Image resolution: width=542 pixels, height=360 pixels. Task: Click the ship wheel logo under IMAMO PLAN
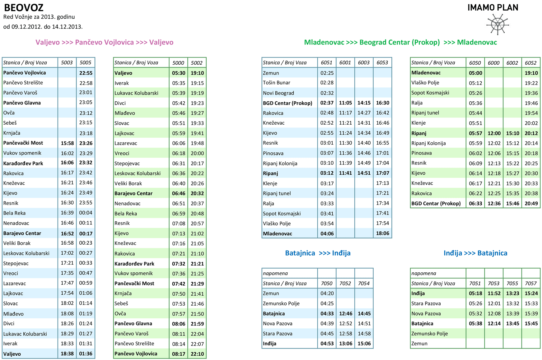(498, 24)
